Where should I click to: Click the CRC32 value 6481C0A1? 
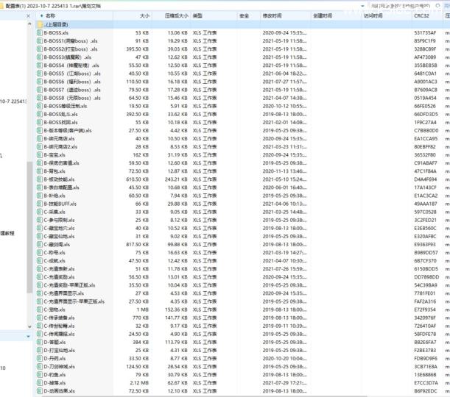click(x=425, y=74)
